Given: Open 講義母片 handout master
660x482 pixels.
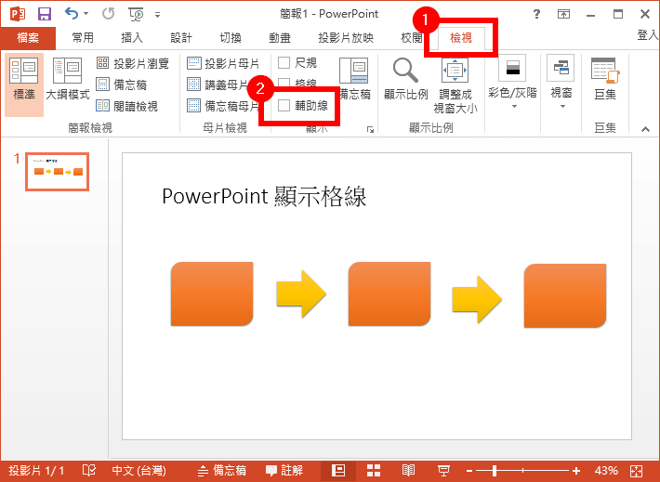Looking at the screenshot, I should pyautogui.click(x=218, y=85).
